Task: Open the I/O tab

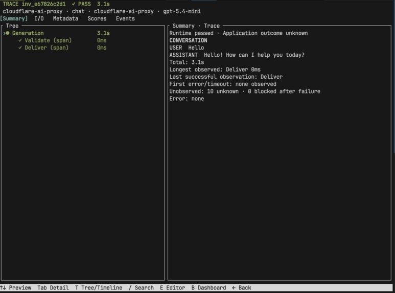Action: (x=39, y=18)
